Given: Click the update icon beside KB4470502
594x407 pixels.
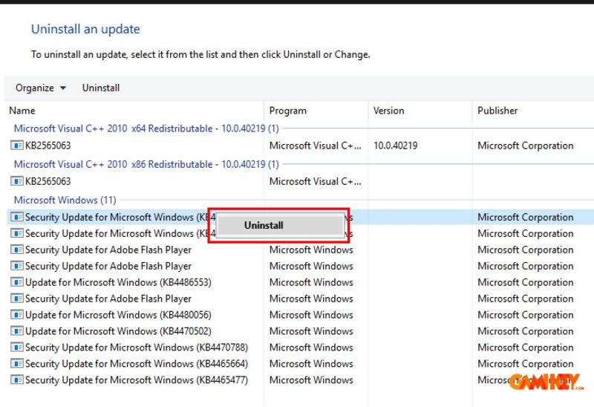Looking at the screenshot, I should pyautogui.click(x=16, y=331).
